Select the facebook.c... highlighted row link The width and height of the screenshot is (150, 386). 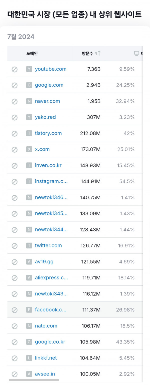click(51, 310)
